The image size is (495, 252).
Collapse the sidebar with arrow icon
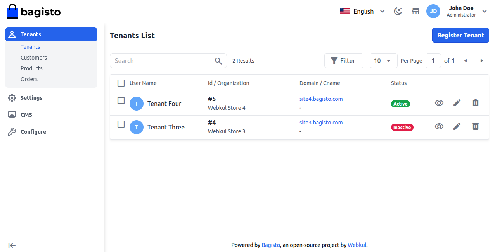(x=12, y=245)
